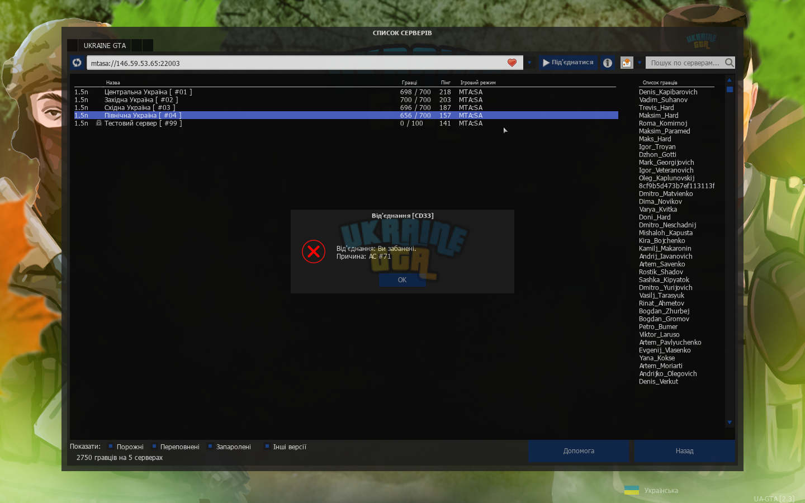This screenshot has height=503, width=805.
Task: Click player Mishaloh_Kapusta in player list
Action: pyautogui.click(x=666, y=232)
